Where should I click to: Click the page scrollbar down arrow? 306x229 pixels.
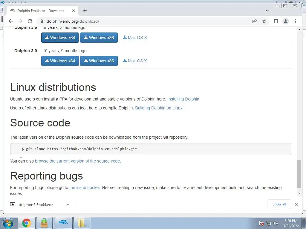click(299, 193)
